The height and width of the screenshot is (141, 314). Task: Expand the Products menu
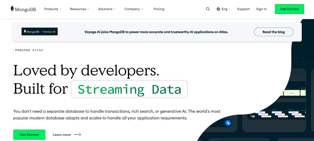[53, 9]
